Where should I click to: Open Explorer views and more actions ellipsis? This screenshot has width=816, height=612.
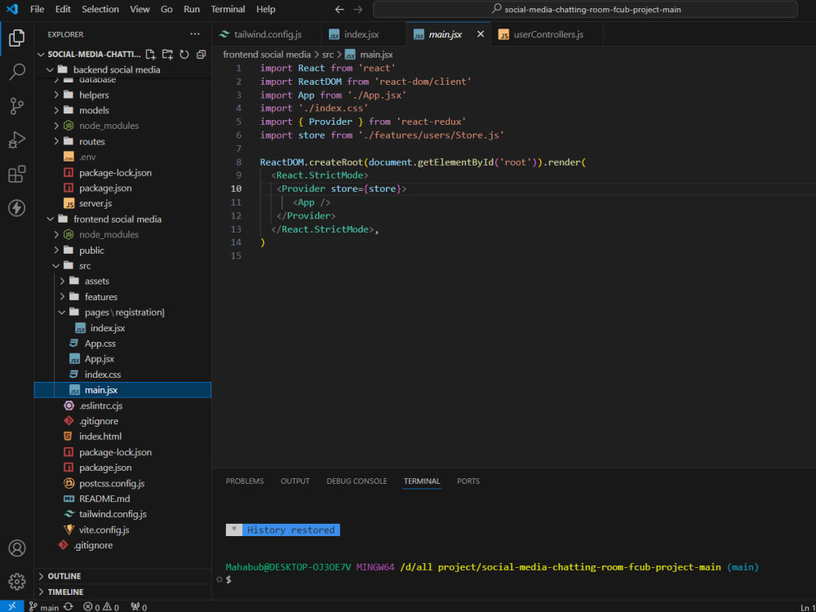(x=195, y=33)
